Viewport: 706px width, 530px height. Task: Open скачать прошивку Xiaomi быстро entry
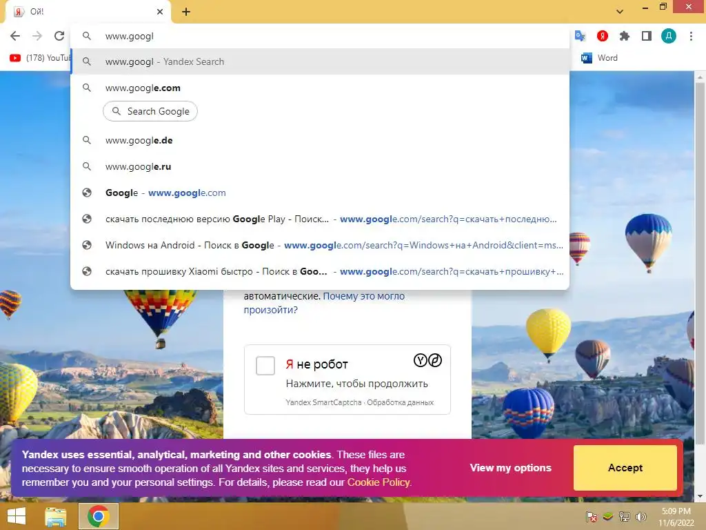(x=320, y=271)
